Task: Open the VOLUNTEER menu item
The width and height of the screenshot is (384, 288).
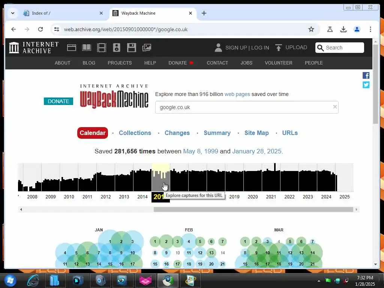Action: (x=279, y=63)
